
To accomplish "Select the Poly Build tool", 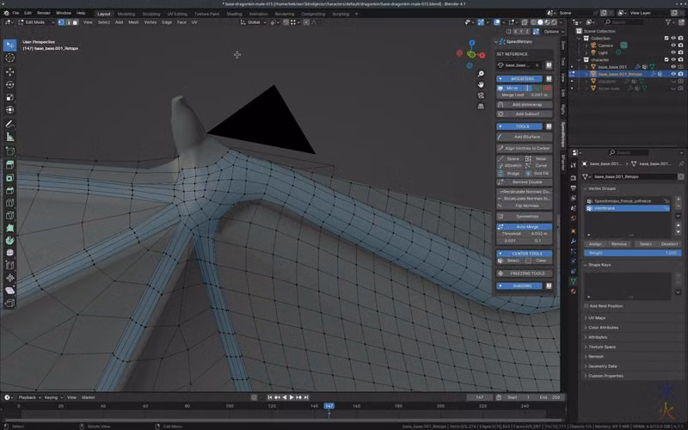I will tap(9, 228).
